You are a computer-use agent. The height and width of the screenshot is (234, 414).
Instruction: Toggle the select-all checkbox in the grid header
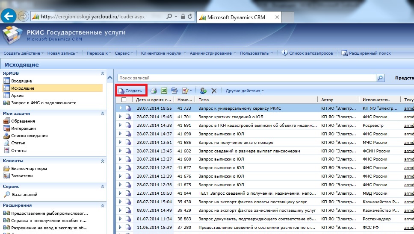(x=124, y=99)
